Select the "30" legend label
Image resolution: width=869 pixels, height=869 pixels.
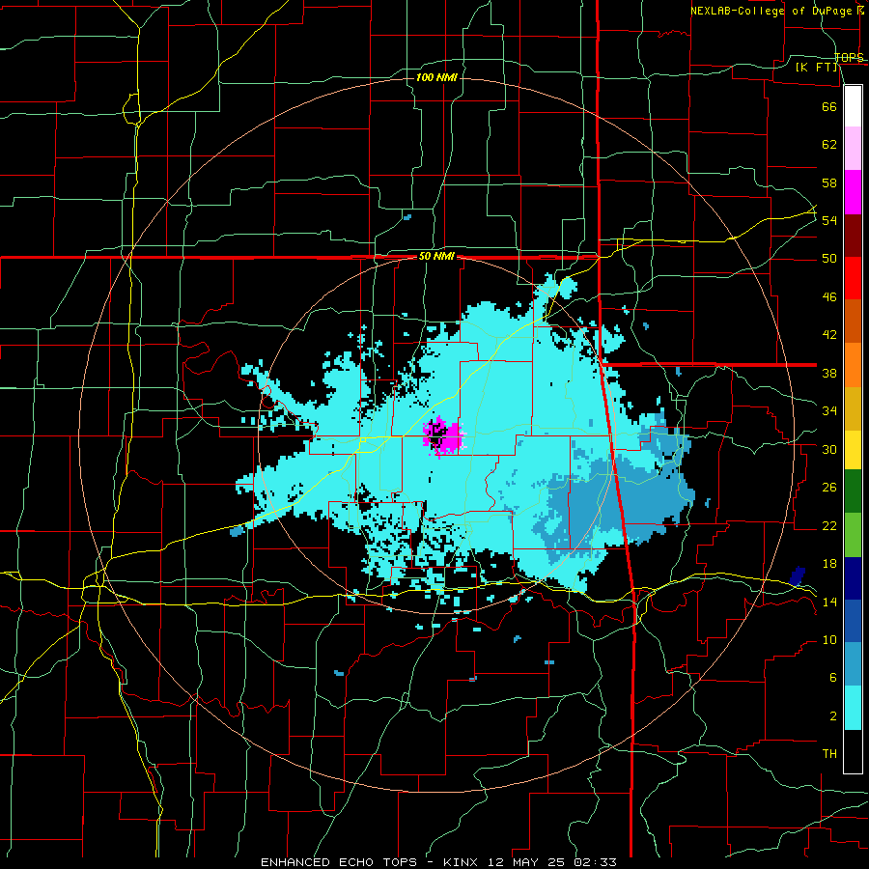click(829, 449)
